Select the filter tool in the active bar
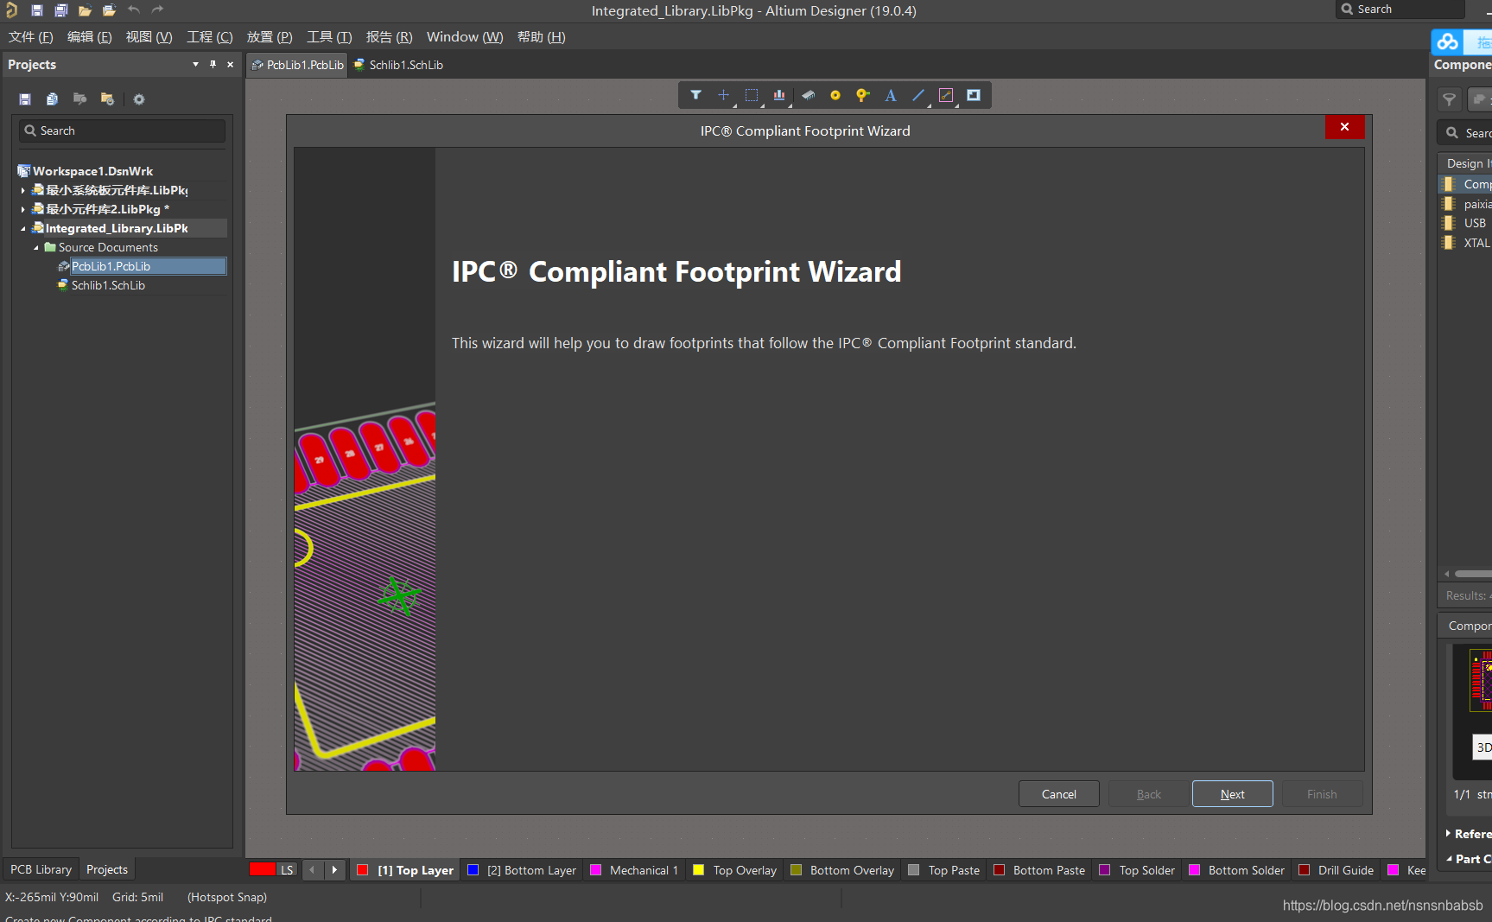 (695, 95)
